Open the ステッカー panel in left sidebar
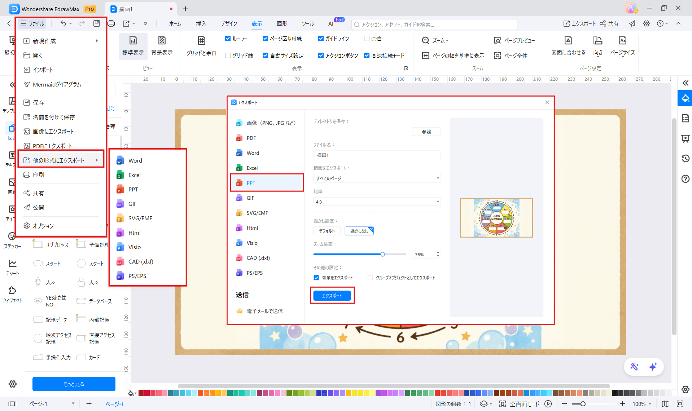 (12, 241)
